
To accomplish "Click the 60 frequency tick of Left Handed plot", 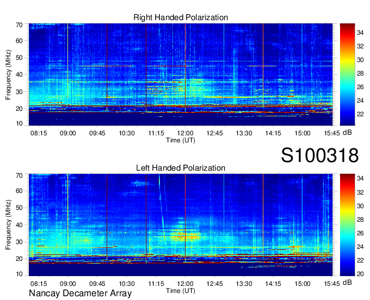I will 19,191.
